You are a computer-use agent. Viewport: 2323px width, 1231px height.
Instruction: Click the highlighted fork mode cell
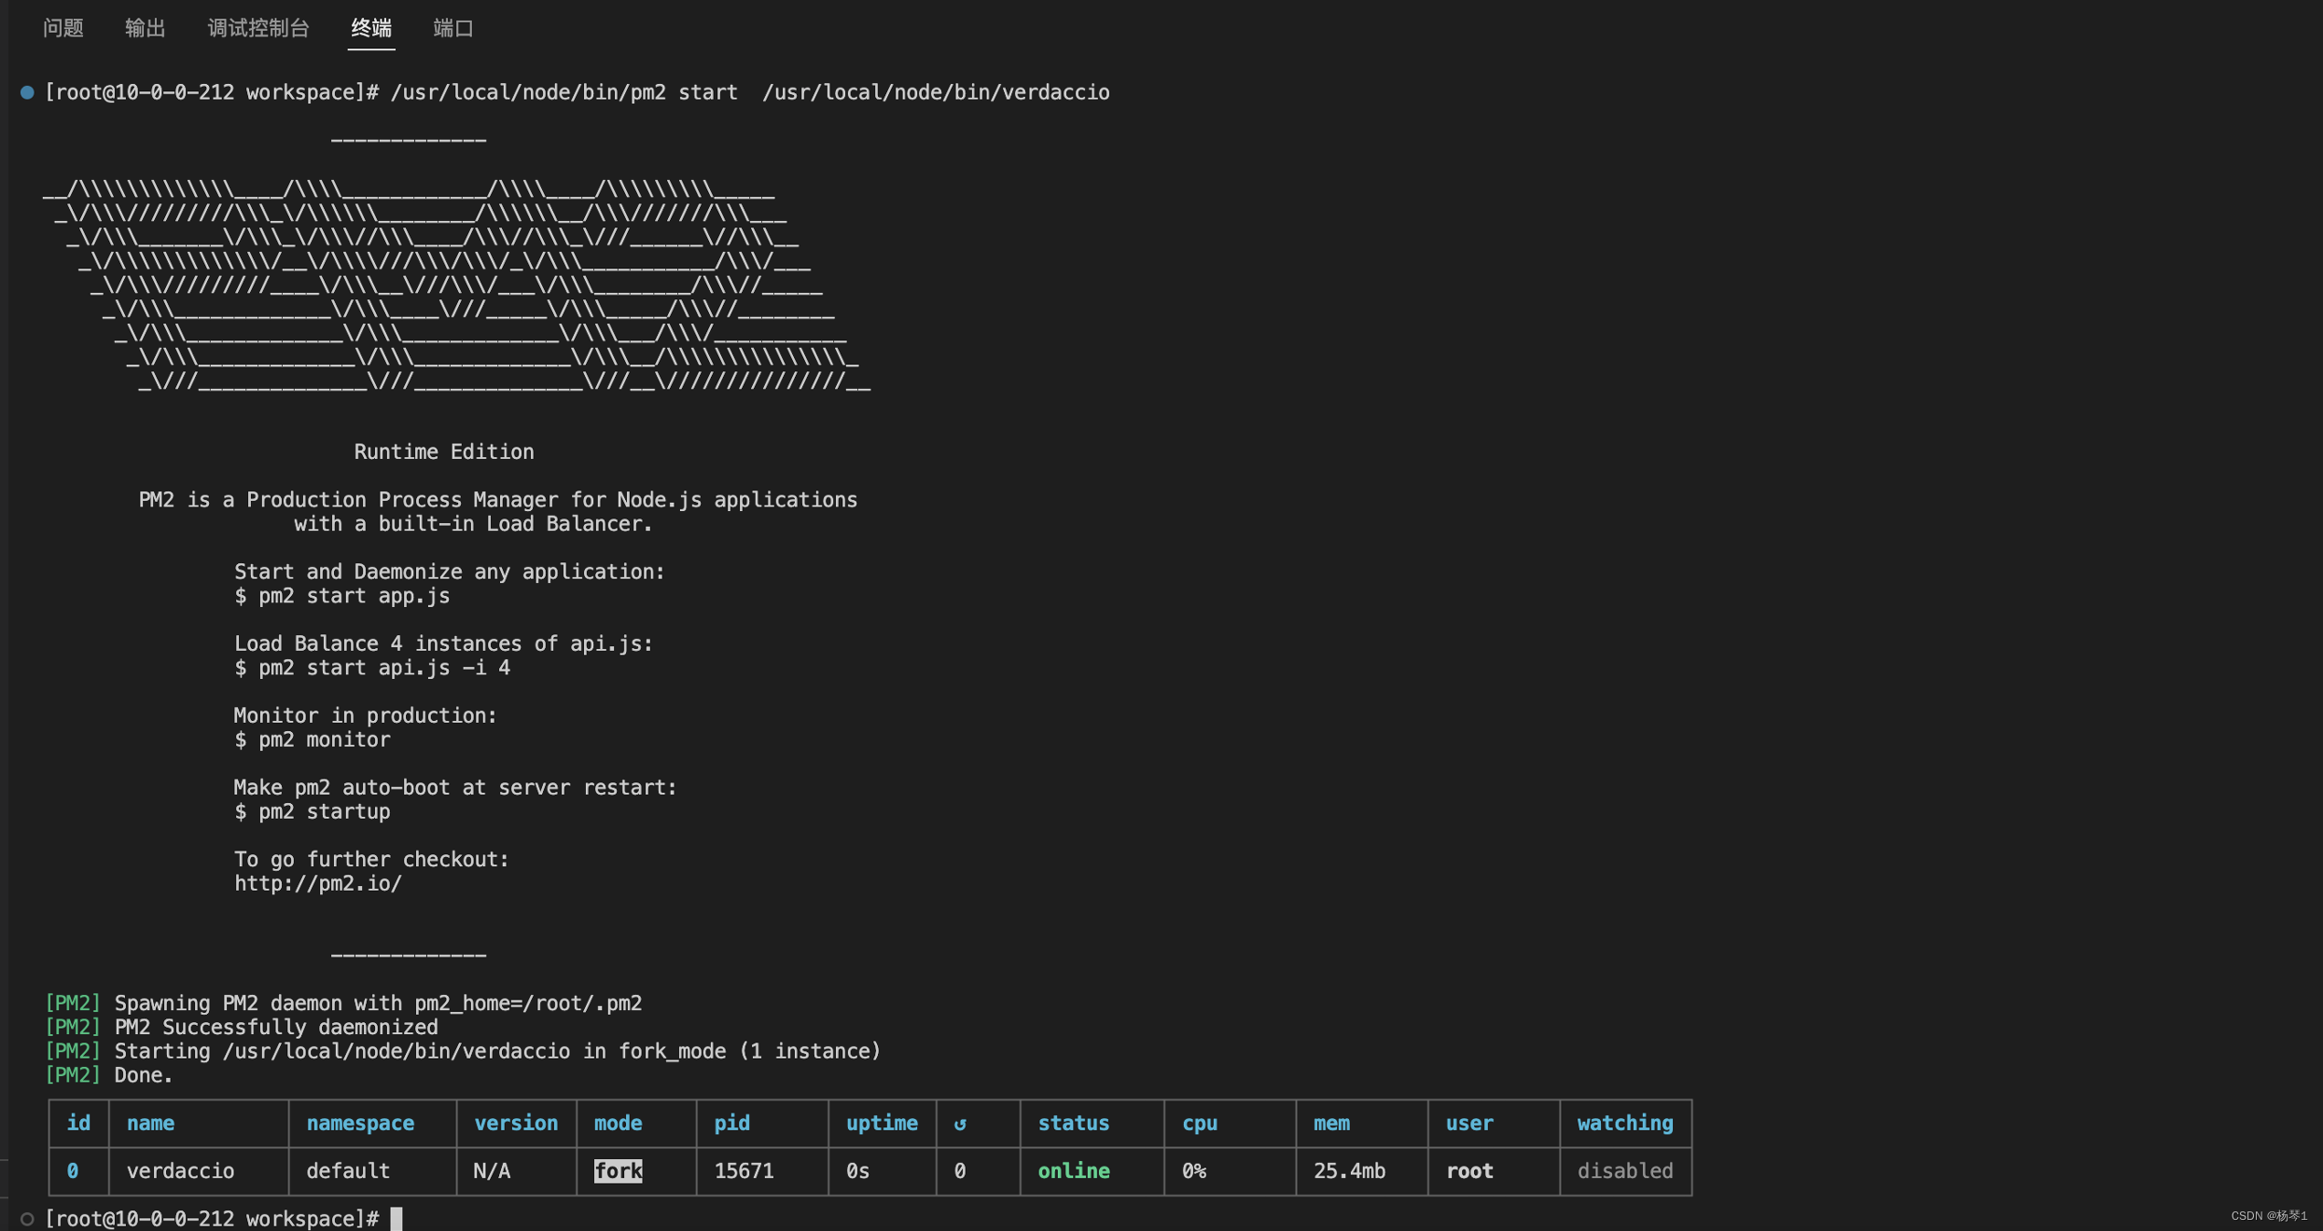(618, 1170)
